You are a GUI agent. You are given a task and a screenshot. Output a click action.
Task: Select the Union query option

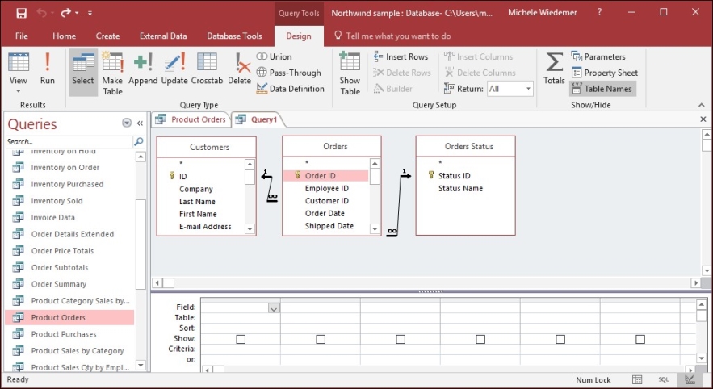point(275,56)
